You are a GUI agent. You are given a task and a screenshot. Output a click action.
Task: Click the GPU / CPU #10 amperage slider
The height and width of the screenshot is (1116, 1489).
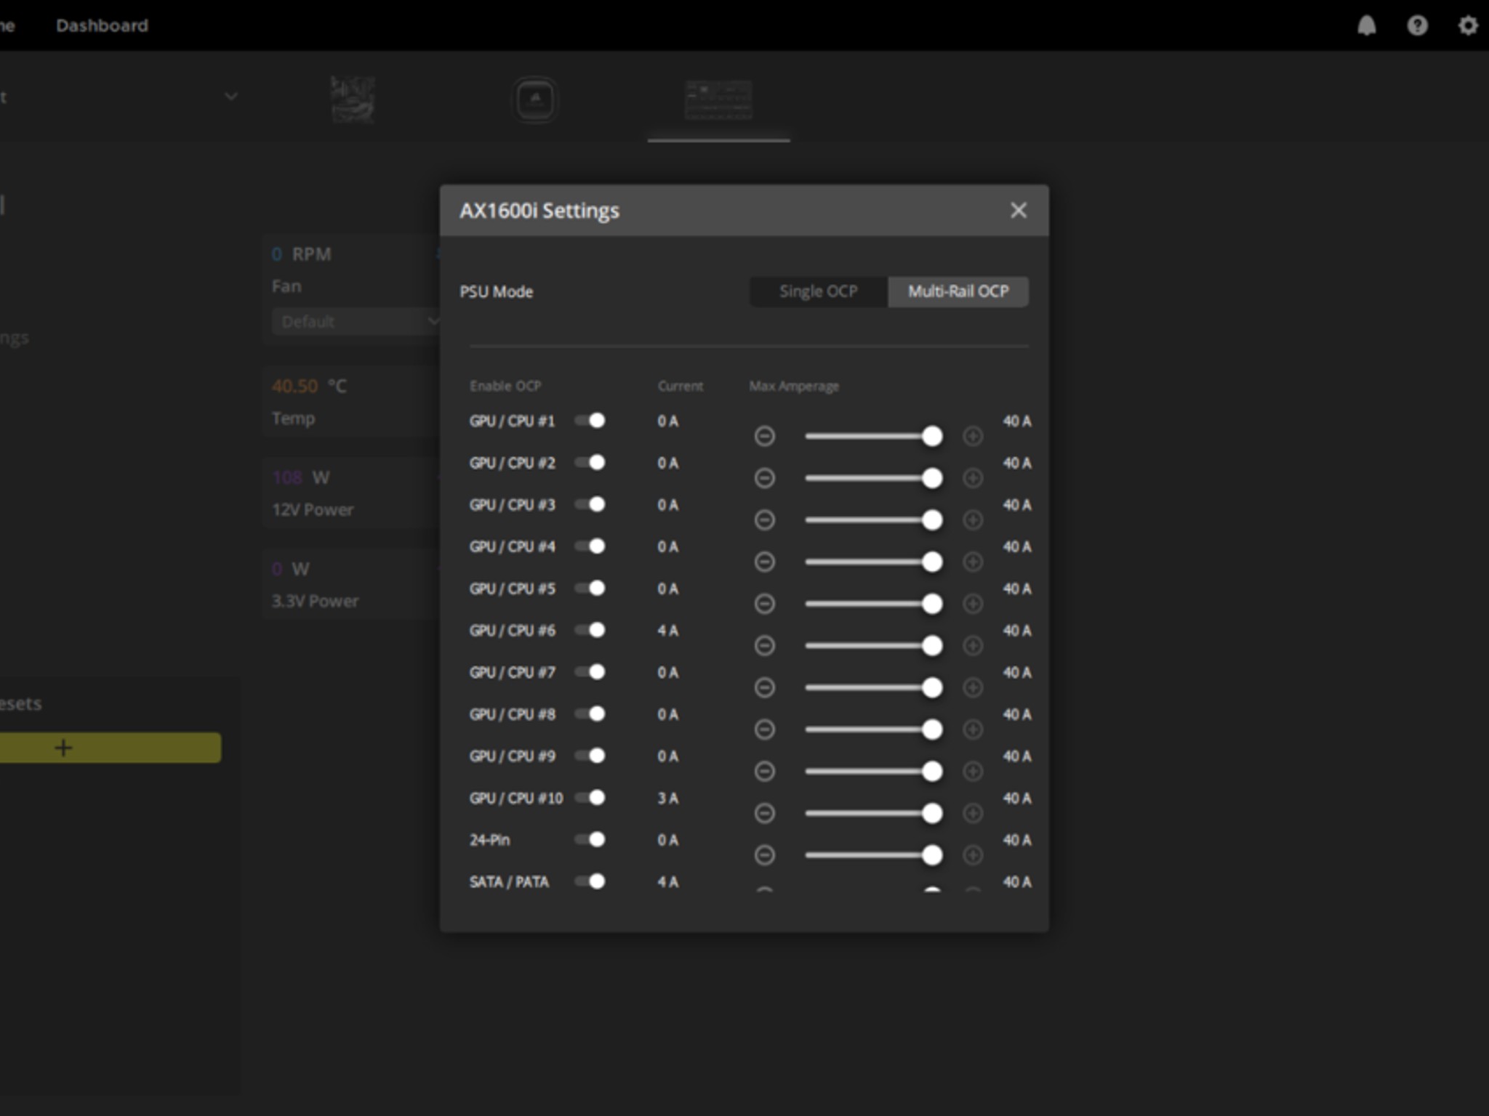[874, 813]
